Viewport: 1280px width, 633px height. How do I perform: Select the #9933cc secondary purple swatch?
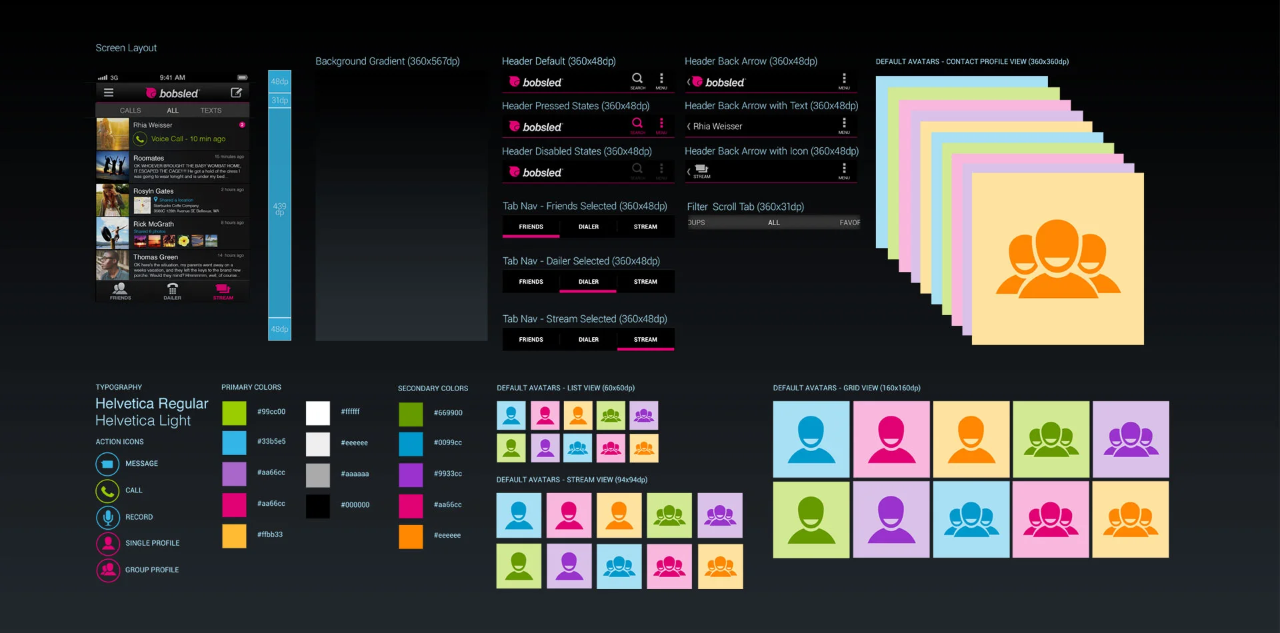coord(411,475)
